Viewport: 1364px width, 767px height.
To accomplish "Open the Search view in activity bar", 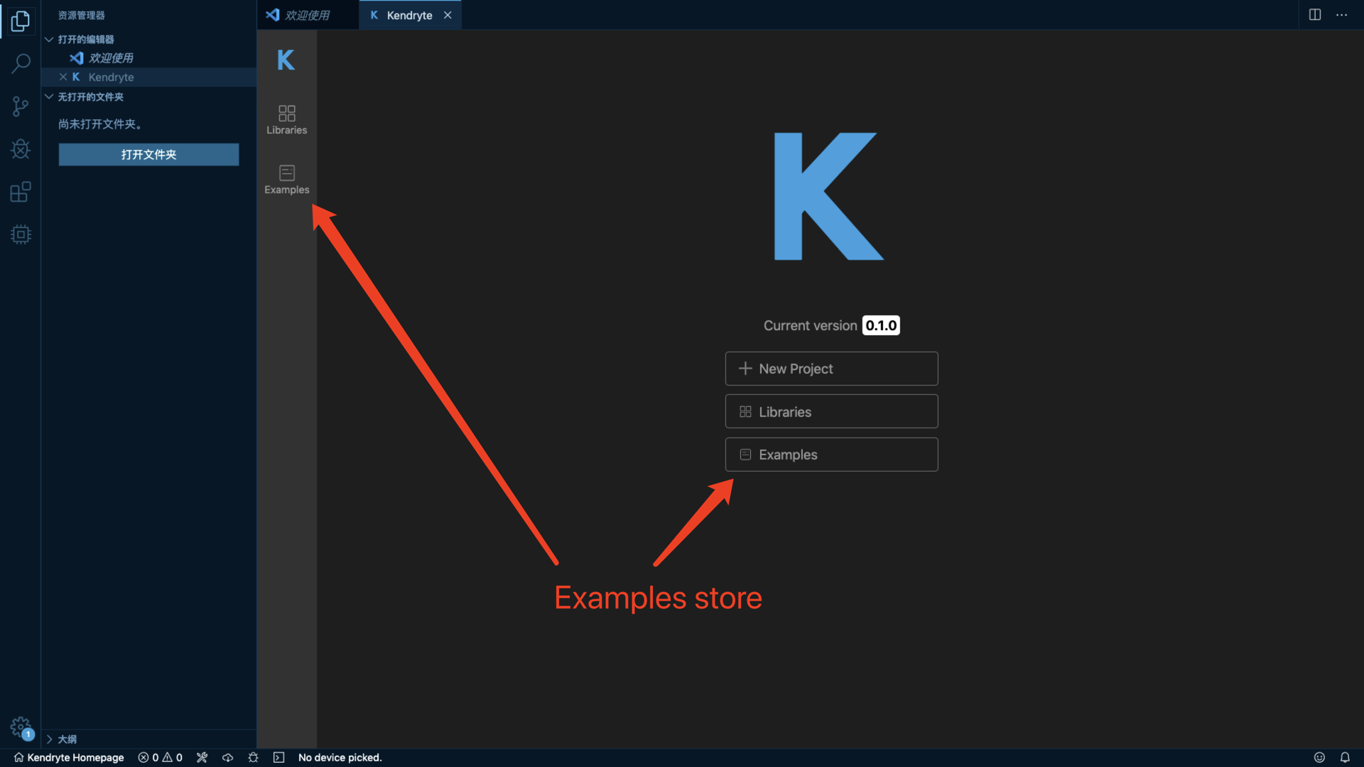I will tap(21, 64).
